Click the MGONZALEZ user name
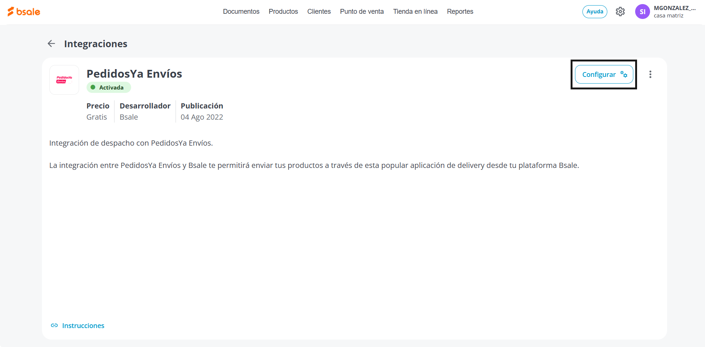 point(675,8)
